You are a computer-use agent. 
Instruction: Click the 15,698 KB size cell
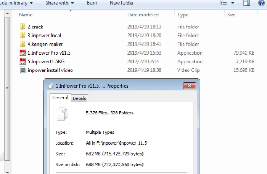244,70
